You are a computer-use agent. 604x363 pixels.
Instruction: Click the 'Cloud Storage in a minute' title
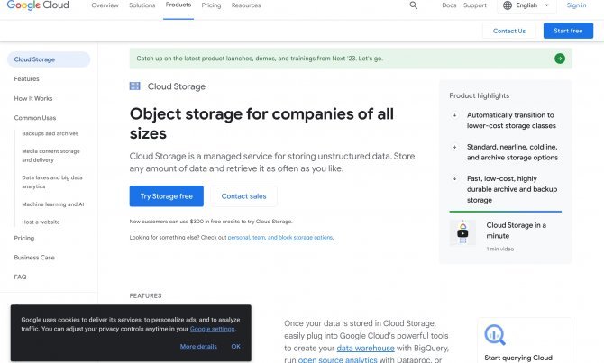tap(517, 231)
